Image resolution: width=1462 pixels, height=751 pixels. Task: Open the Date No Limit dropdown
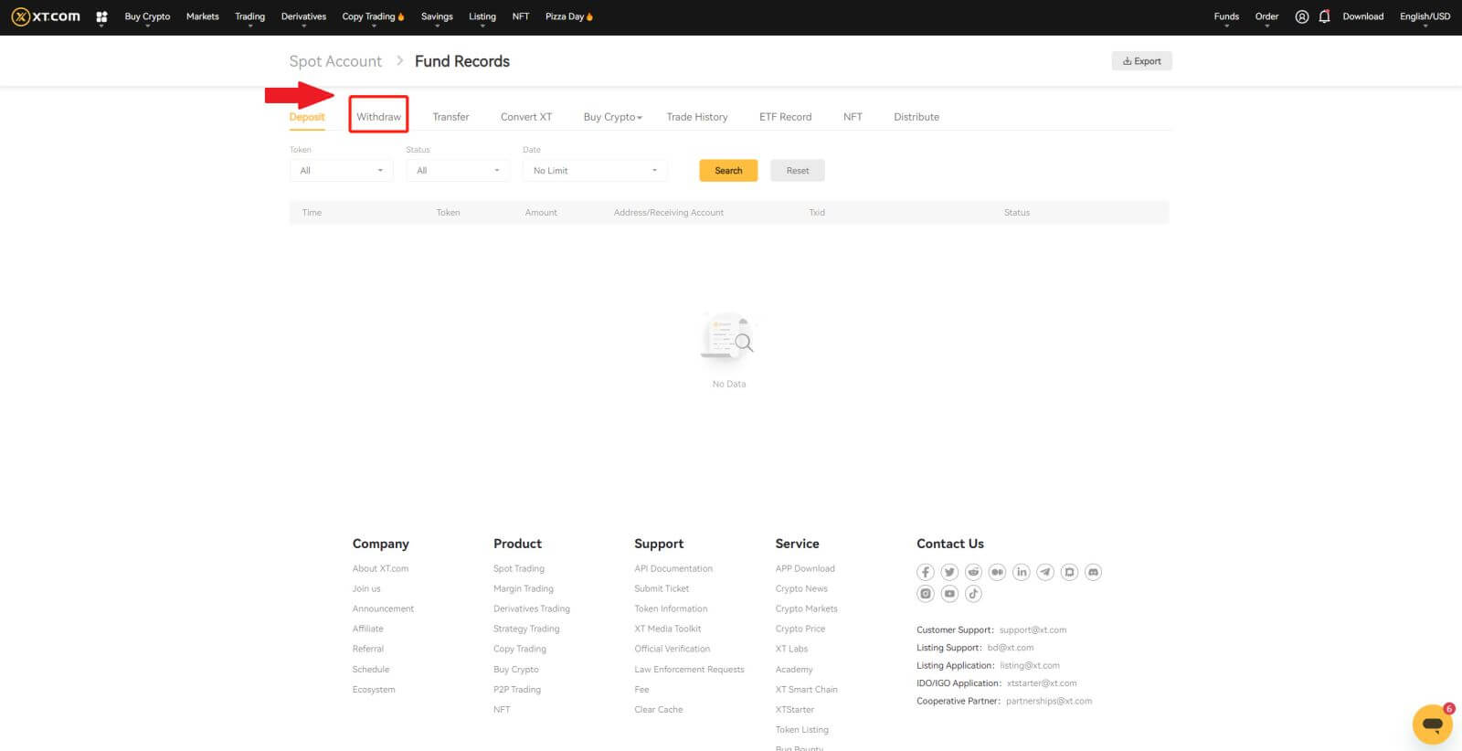point(595,171)
